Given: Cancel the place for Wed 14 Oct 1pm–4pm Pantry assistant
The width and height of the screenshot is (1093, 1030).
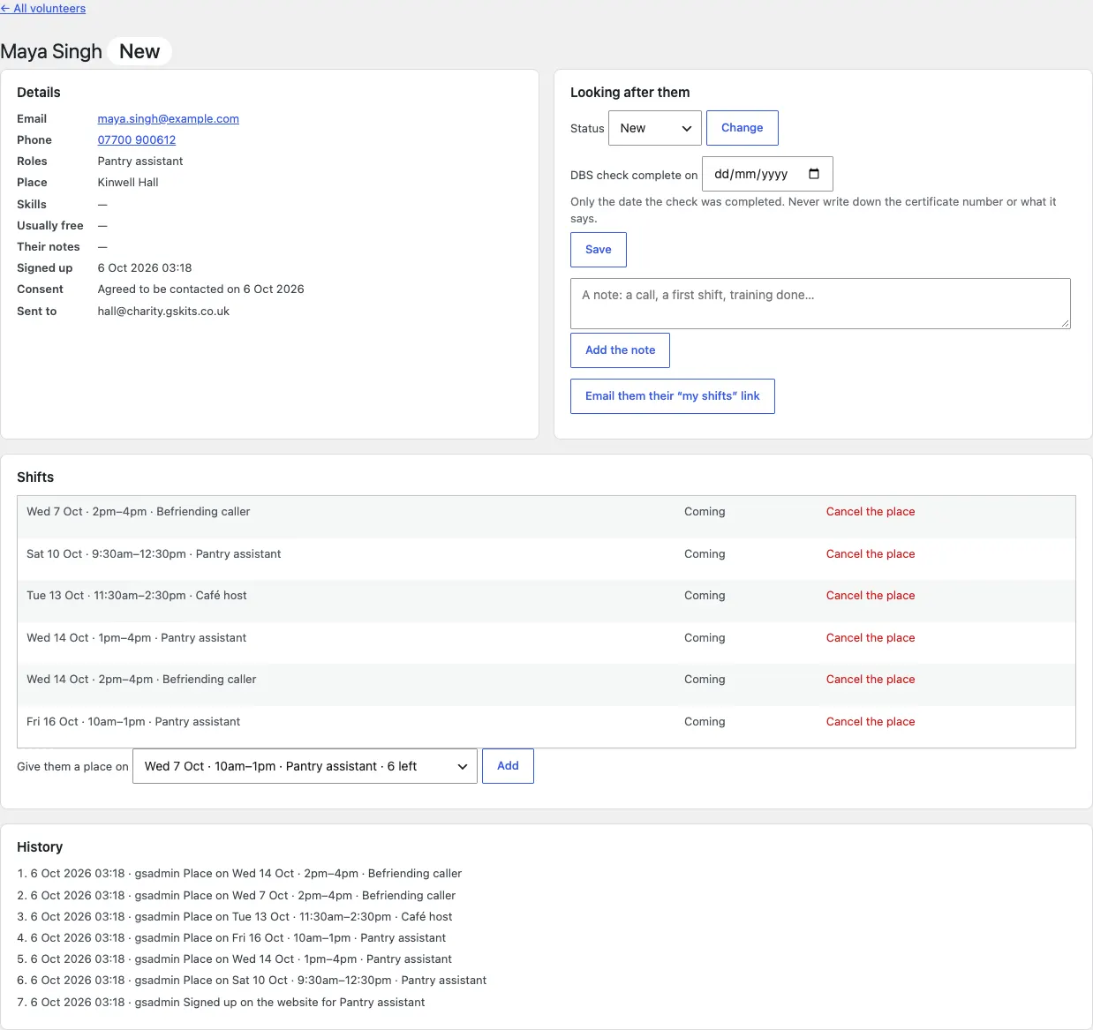Looking at the screenshot, I should pos(870,638).
